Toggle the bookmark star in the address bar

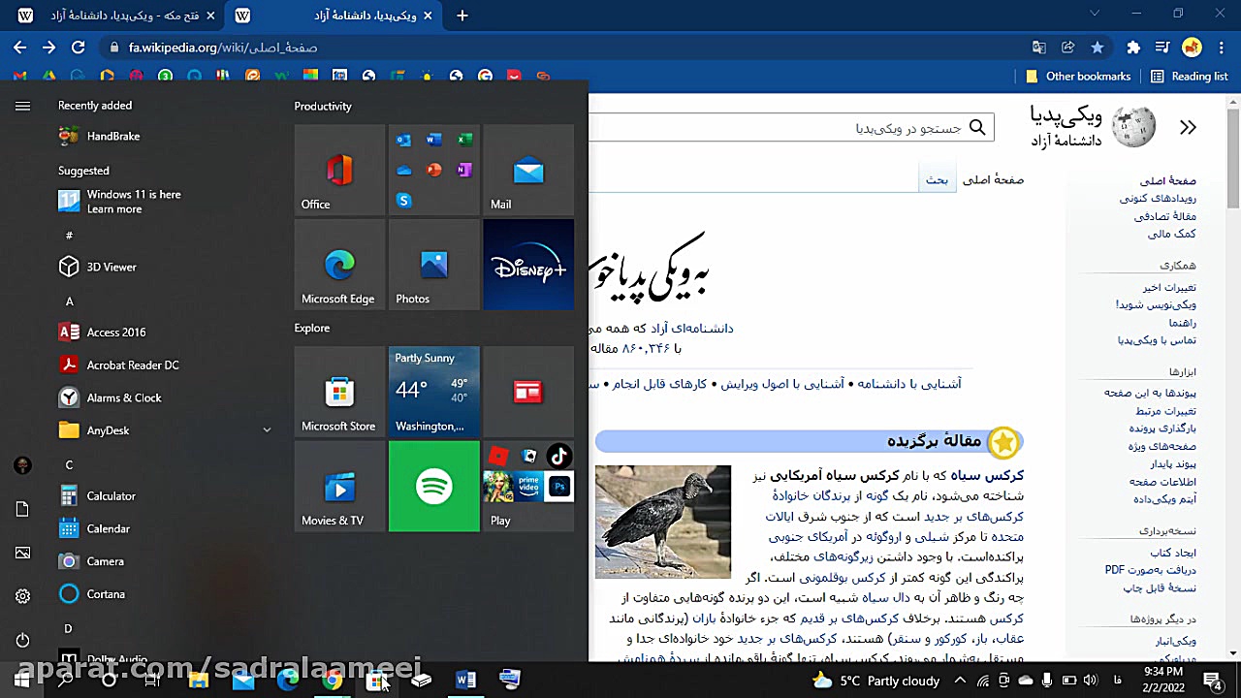tap(1097, 47)
